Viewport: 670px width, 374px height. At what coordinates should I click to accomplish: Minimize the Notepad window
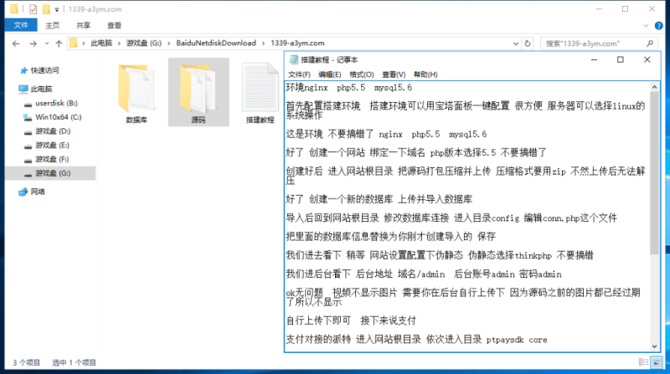[594, 59]
